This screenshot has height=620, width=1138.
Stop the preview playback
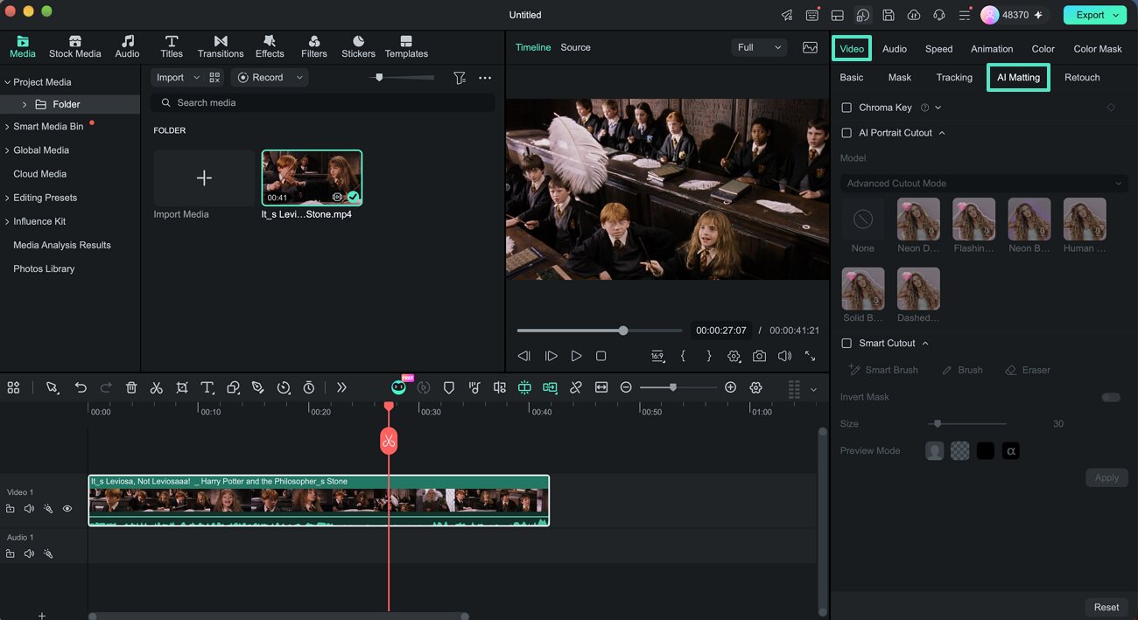pyautogui.click(x=601, y=356)
